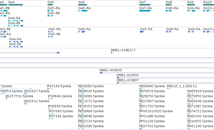Click the EK257701.5prime EST label
This screenshot has width=214, height=130.
19,96
